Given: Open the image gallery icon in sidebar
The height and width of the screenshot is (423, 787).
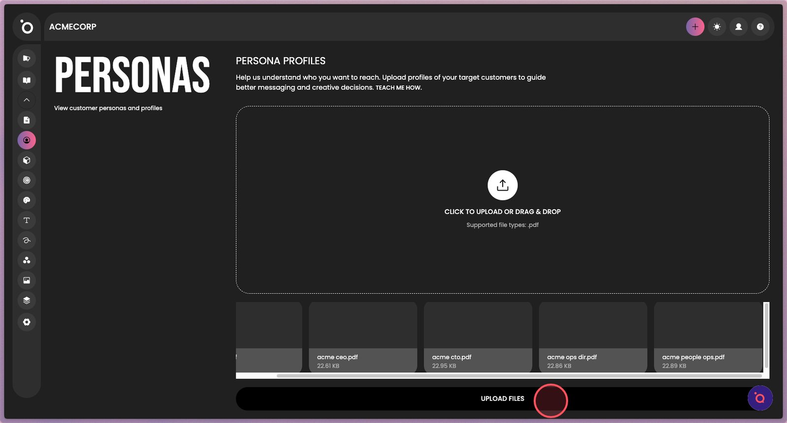Looking at the screenshot, I should point(27,280).
